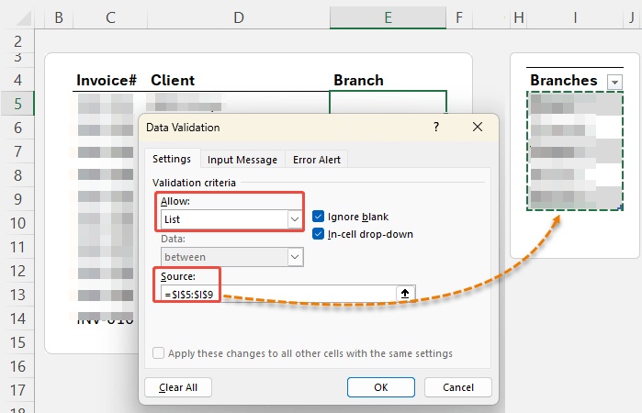Select column C header
This screenshot has width=642, height=413.
coord(110,17)
